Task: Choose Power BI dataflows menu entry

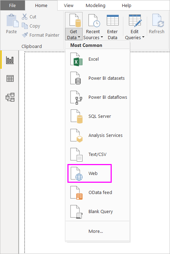Action: (x=97, y=97)
